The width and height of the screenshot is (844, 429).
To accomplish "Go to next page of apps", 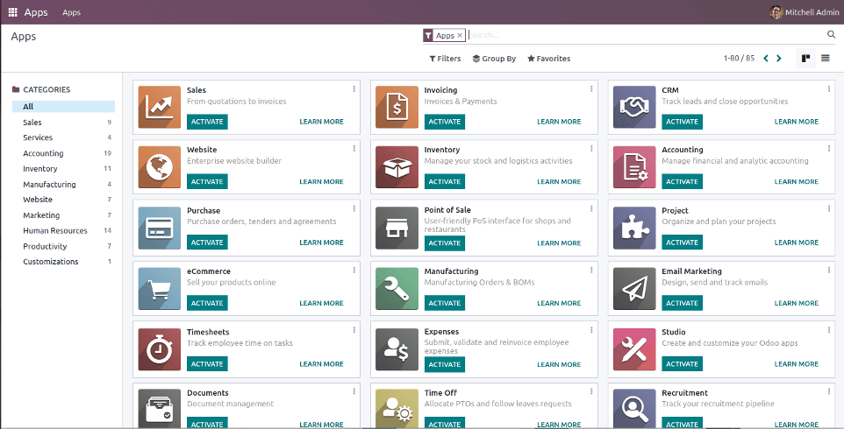I will (x=778, y=59).
